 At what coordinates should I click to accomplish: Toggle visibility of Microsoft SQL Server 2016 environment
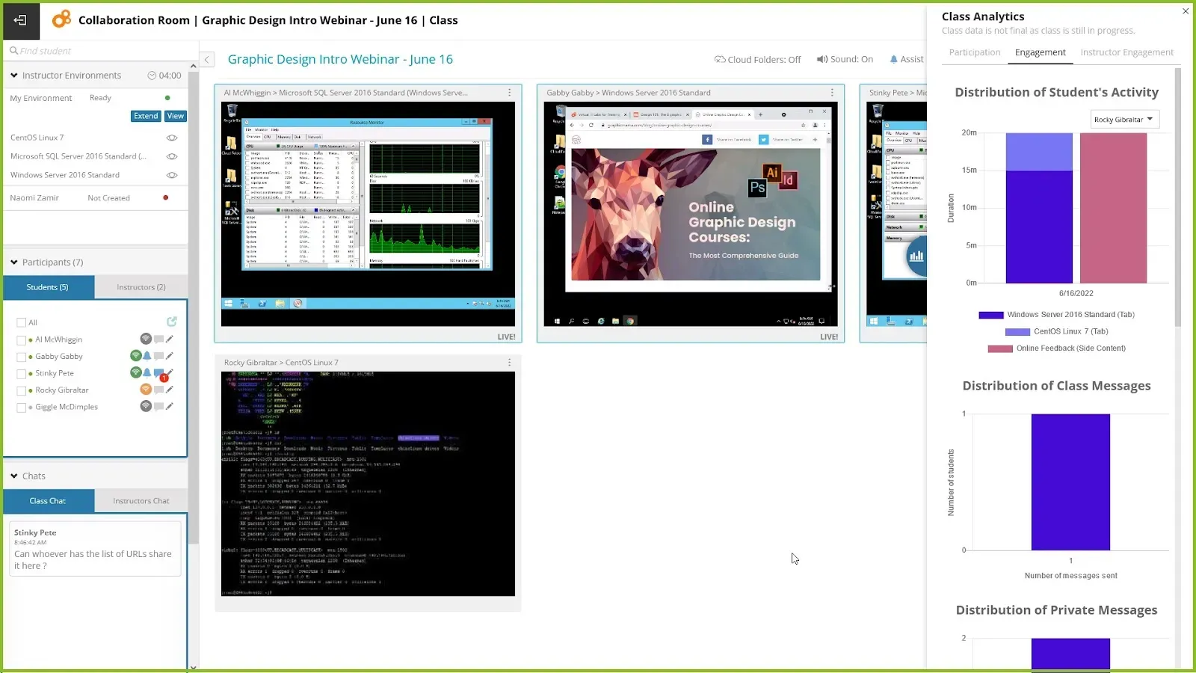tap(172, 156)
